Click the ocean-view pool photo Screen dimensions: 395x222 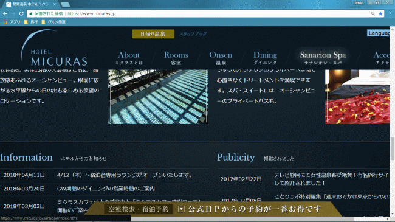pyautogui.click(x=158, y=97)
